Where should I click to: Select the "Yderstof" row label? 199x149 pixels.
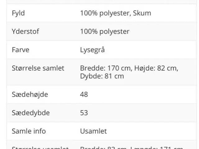point(25,31)
